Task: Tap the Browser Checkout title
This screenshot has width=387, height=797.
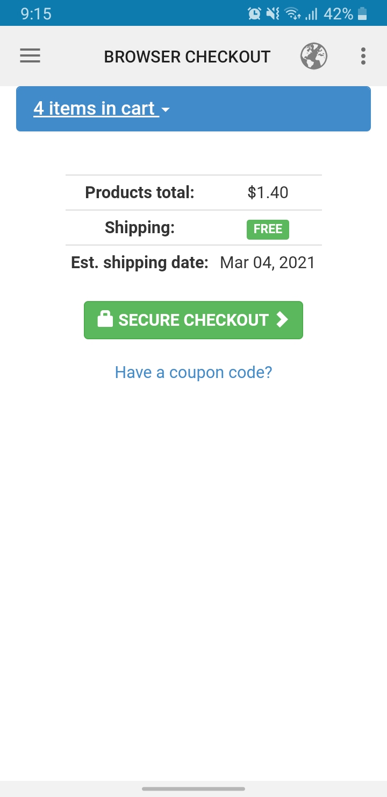Action: (187, 57)
